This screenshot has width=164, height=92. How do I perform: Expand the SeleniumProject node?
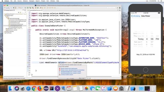[4, 31]
